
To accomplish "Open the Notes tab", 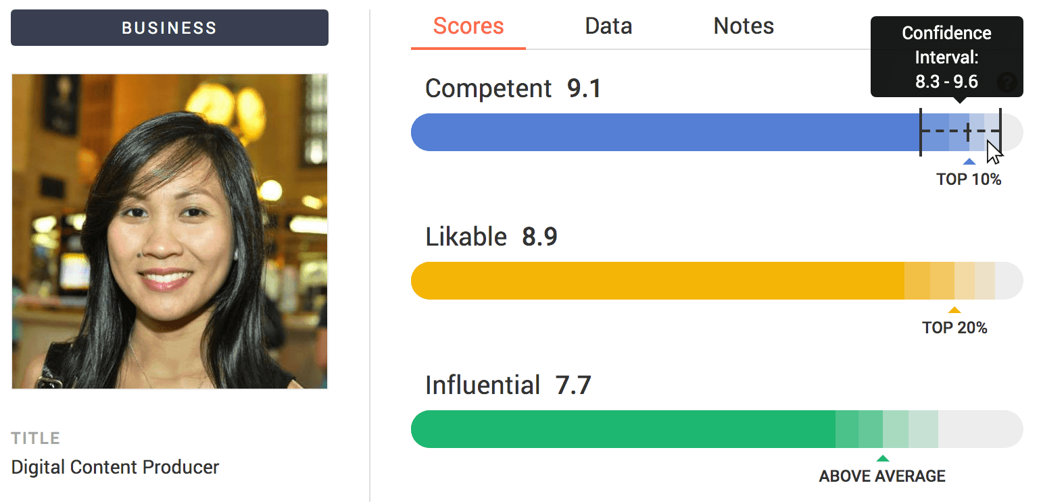I will click(744, 26).
